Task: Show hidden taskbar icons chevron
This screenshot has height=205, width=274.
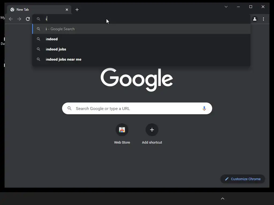Action: coord(223,199)
